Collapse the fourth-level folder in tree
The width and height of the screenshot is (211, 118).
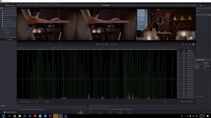(5, 35)
